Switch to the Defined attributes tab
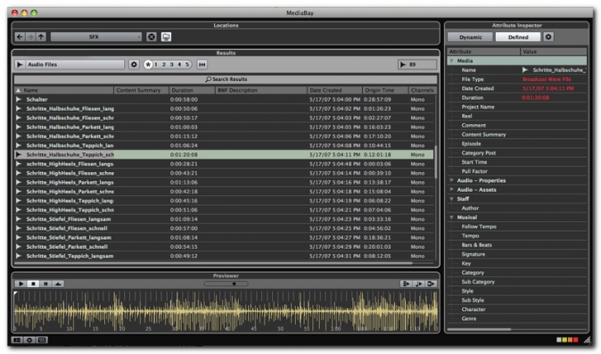Viewport: 601px width, 354px height. 518,37
